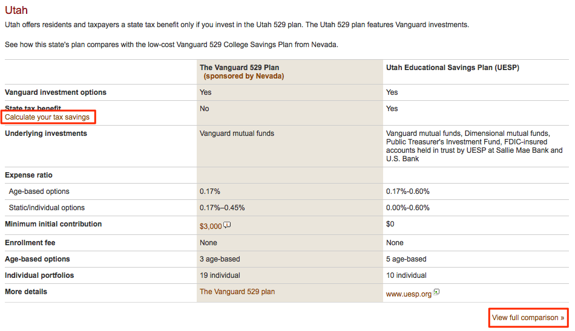Select the sponsored by Nevada subtitle
575x331 pixels.
tap(244, 76)
